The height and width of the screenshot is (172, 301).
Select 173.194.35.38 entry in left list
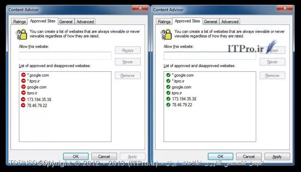[x=39, y=99]
